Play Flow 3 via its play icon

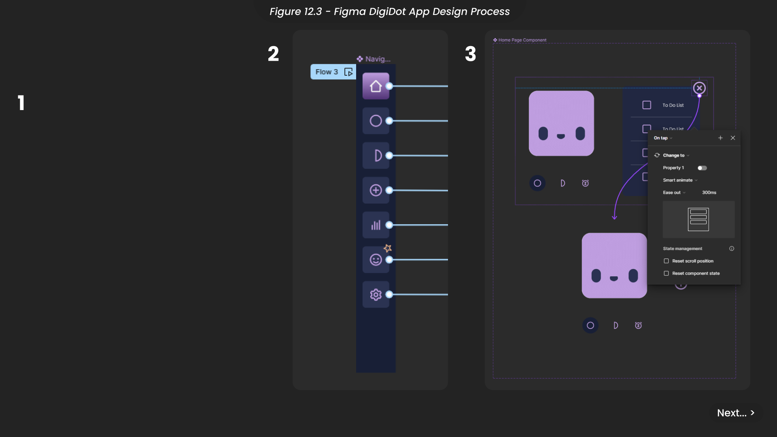pyautogui.click(x=348, y=72)
